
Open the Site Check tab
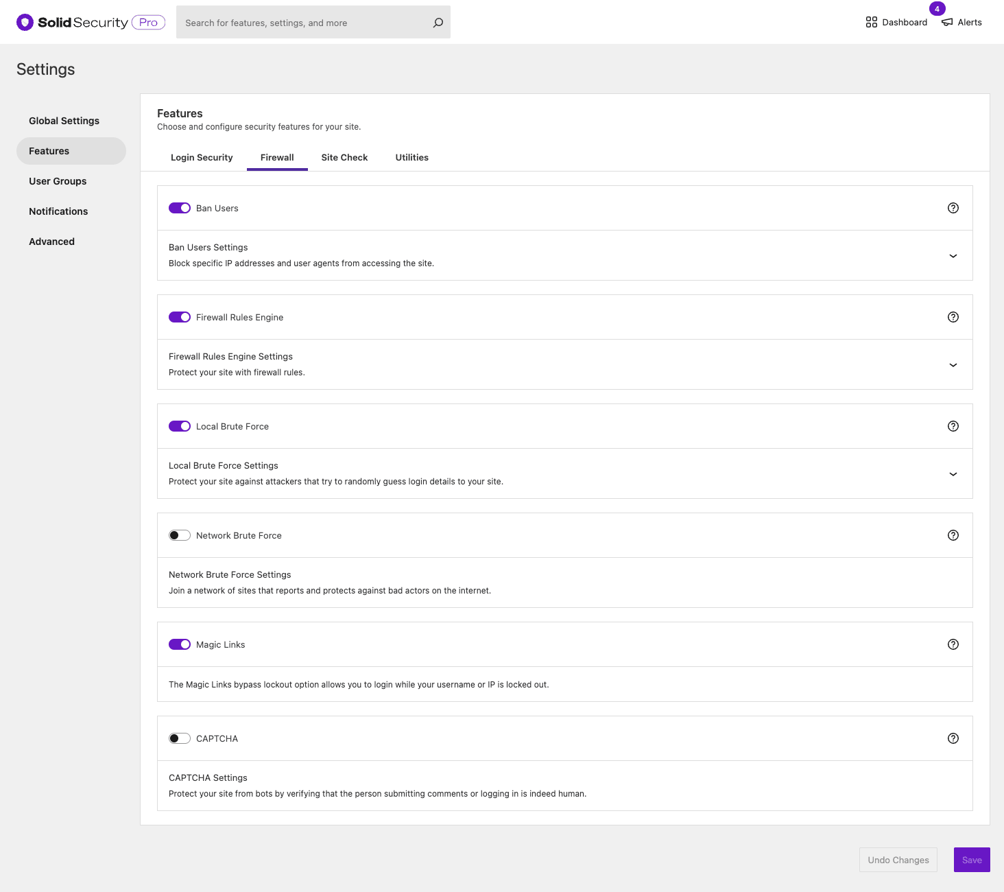[344, 157]
